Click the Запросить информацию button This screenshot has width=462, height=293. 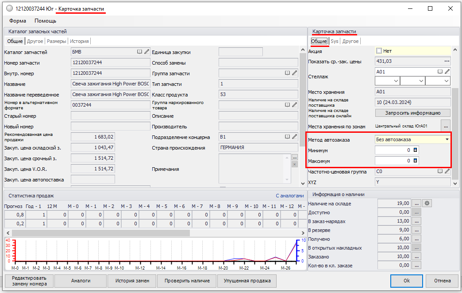pos(412,113)
